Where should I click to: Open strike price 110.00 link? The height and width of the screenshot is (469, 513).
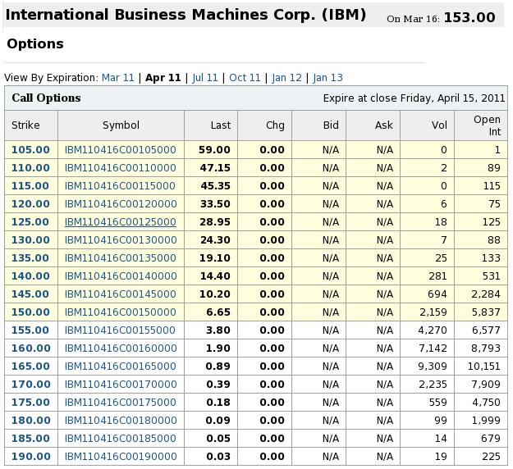click(x=30, y=167)
